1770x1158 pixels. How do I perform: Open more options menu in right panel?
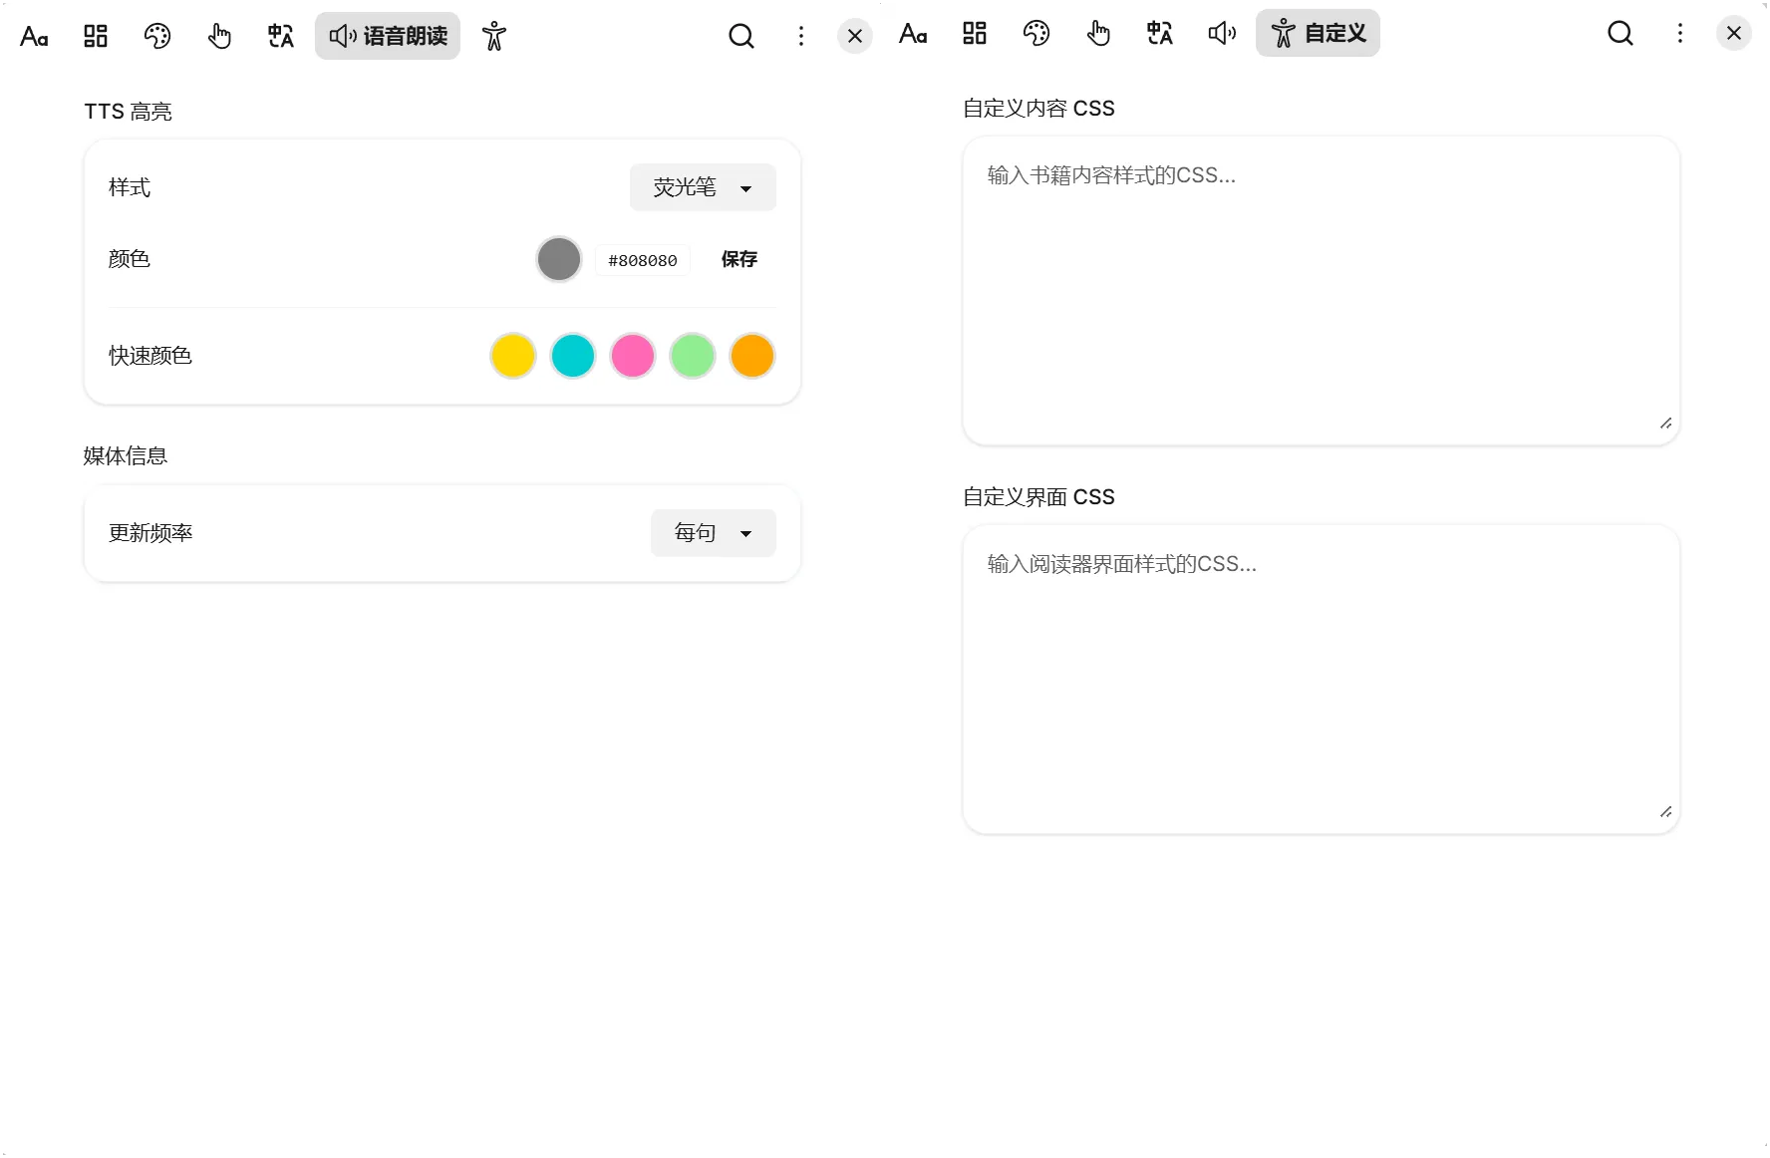click(x=1680, y=34)
